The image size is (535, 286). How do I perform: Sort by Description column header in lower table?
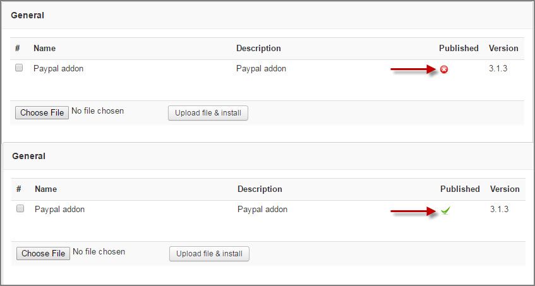pyautogui.click(x=260, y=189)
